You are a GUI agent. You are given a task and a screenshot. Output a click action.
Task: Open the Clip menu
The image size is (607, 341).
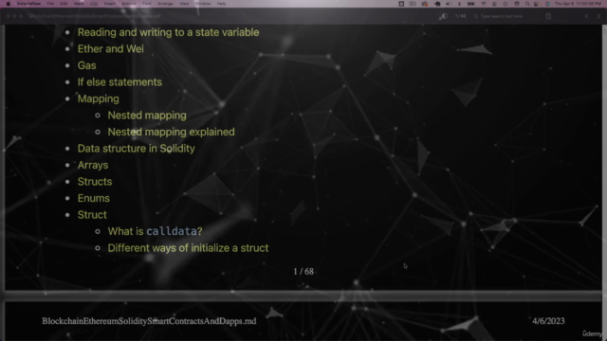coord(94,4)
